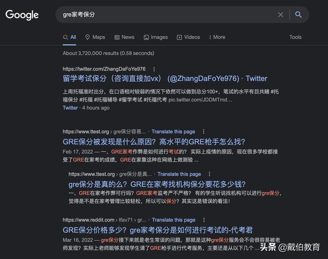Clear the search query with X icon
The height and width of the screenshot is (259, 328).
pyautogui.click(x=280, y=15)
